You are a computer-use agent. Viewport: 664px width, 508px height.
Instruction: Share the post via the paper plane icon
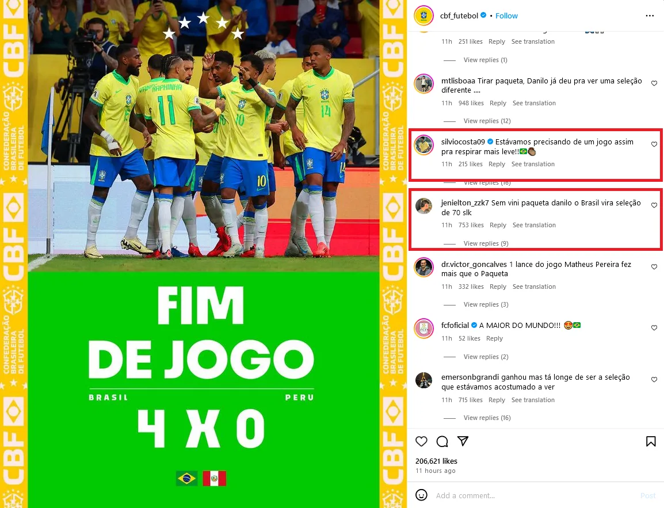tap(463, 441)
